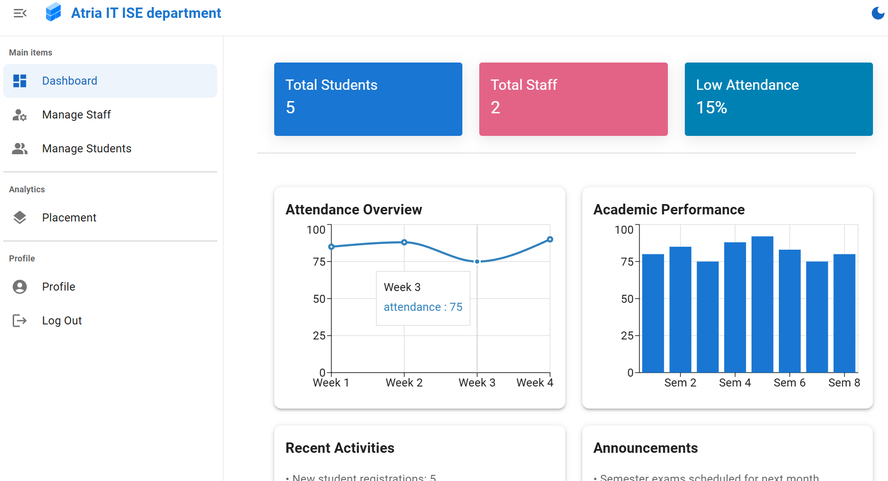Click the Manage Staff person-gear icon
888x481 pixels.
click(20, 115)
